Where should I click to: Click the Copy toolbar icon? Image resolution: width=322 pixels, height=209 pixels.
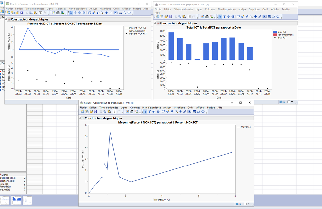pyautogui.click(x=31, y=13)
